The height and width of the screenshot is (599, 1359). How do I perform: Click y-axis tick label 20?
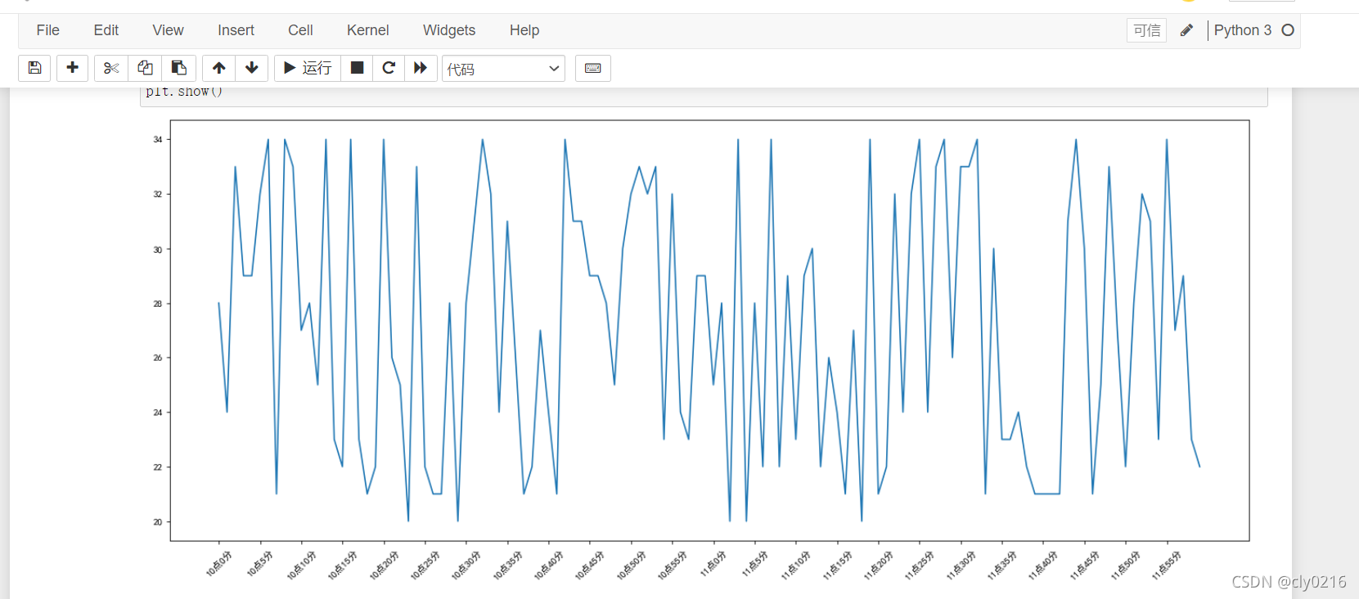click(158, 522)
